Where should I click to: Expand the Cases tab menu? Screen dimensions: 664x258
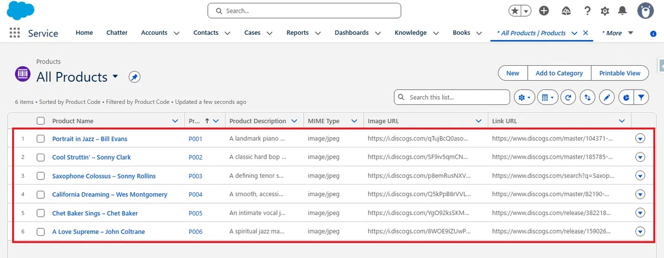(269, 33)
